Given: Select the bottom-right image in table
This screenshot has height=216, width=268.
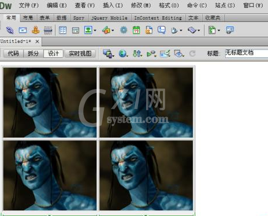Looking at the screenshot, I should [x=146, y=175].
